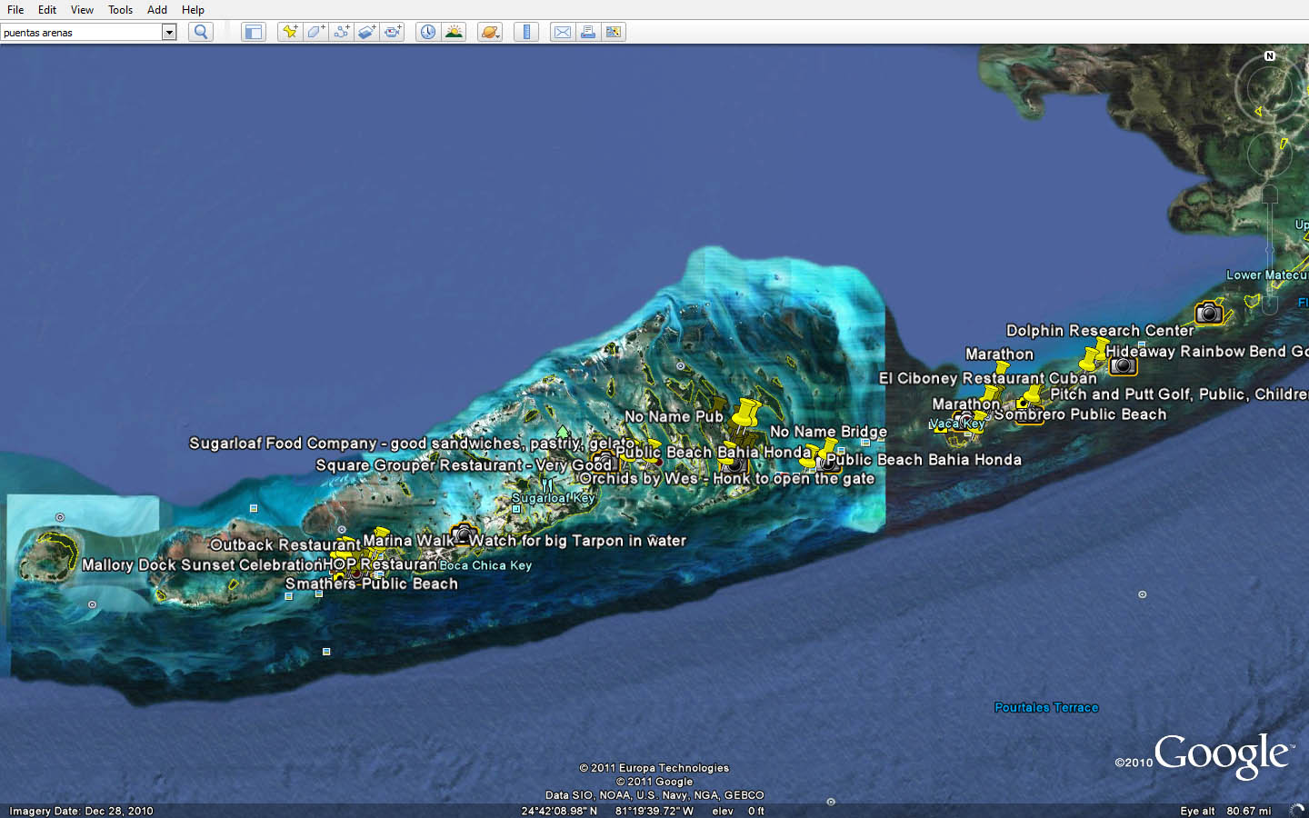Click Imagery Date Dec 28, 2010 text

point(81,811)
